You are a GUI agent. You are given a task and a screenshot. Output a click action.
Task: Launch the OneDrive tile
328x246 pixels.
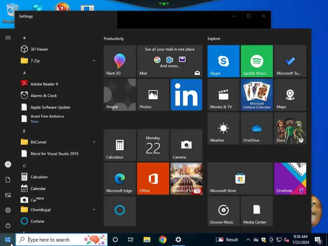(x=257, y=128)
